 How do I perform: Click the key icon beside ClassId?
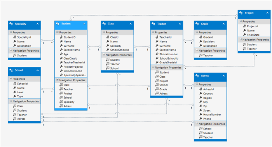108,37
